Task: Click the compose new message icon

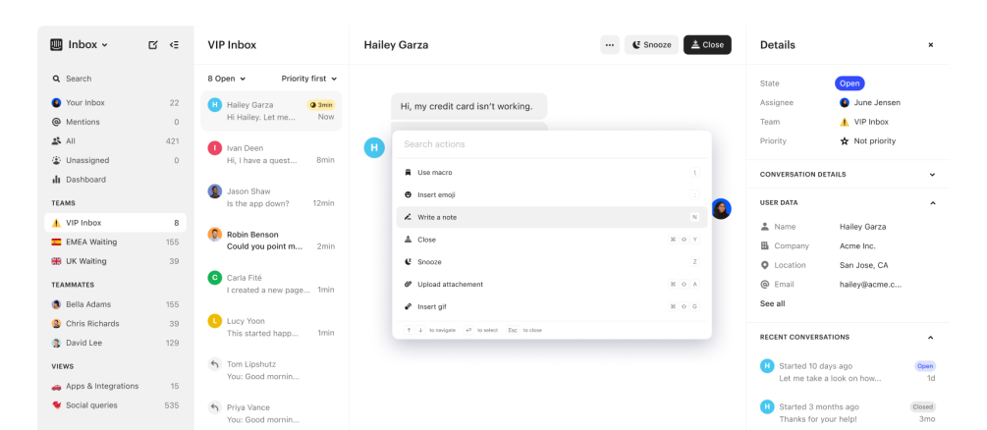Action: click(x=152, y=45)
